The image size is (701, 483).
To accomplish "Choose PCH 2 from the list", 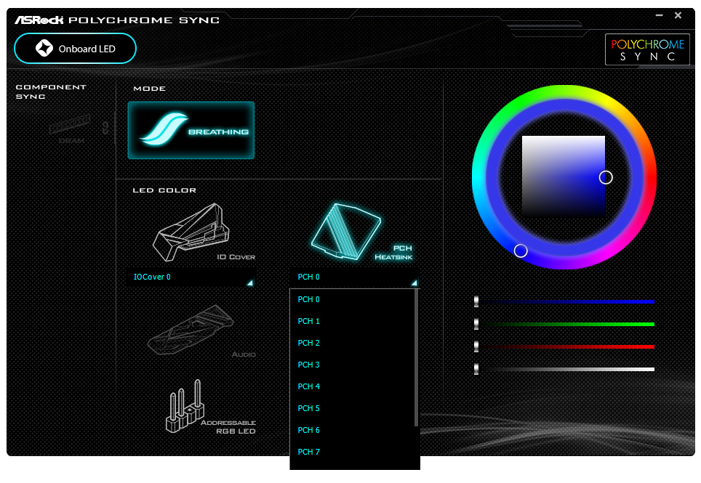I will pos(352,344).
